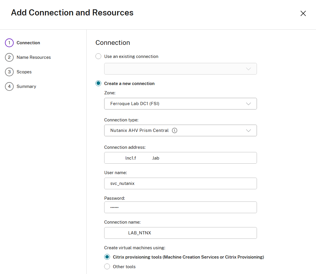Select 'Use an existing connection' radio button
Viewport: 316px width, 274px height.
(99, 56)
